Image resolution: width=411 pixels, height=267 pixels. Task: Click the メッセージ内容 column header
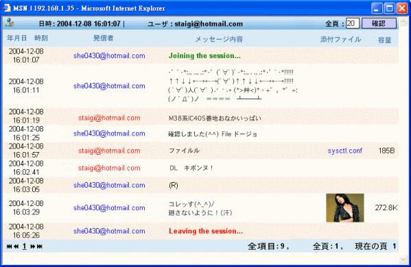[x=219, y=39]
